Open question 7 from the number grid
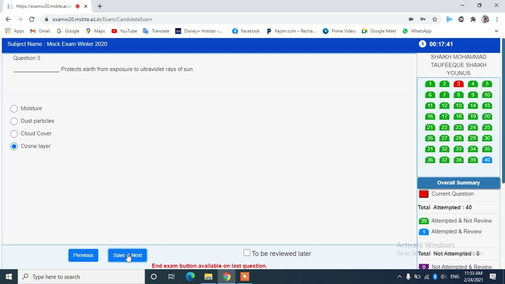This screenshot has width=505, height=284. point(444,95)
